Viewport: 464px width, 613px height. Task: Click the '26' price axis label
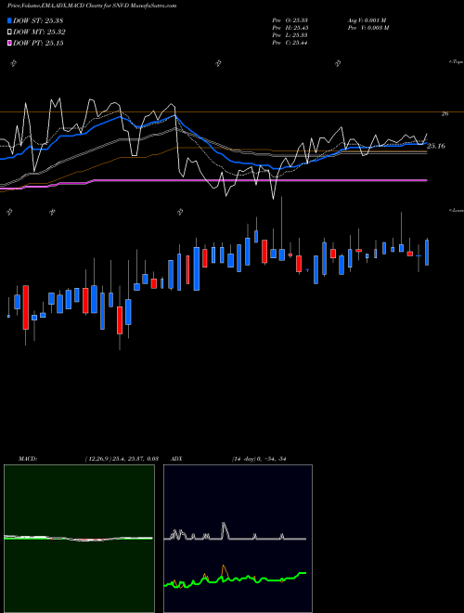[445, 113]
